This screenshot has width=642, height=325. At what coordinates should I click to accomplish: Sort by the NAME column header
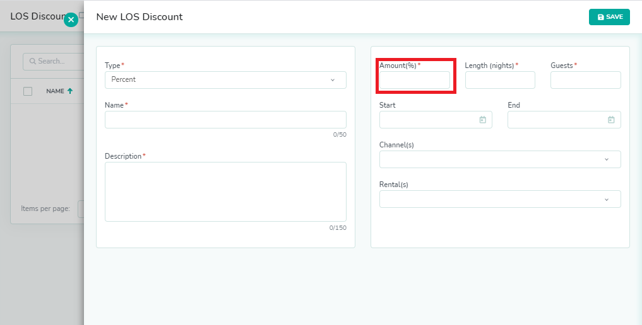point(56,91)
